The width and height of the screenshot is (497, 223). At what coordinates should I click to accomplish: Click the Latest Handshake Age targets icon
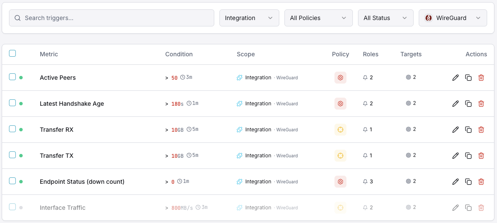(x=408, y=103)
